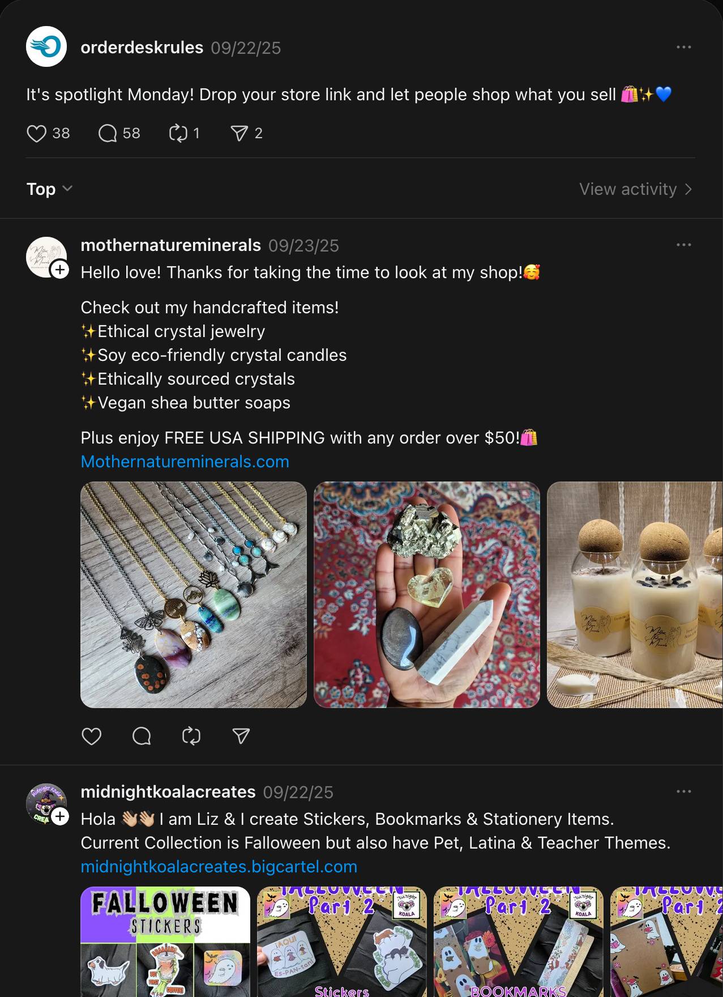Repost the orderdeskrules spotlight post
Screen dimensions: 723x997
point(178,134)
